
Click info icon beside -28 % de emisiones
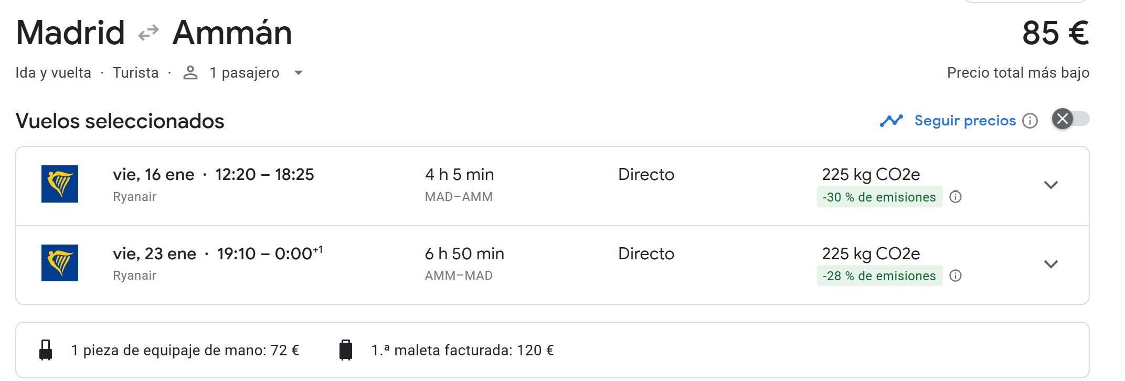coord(956,276)
